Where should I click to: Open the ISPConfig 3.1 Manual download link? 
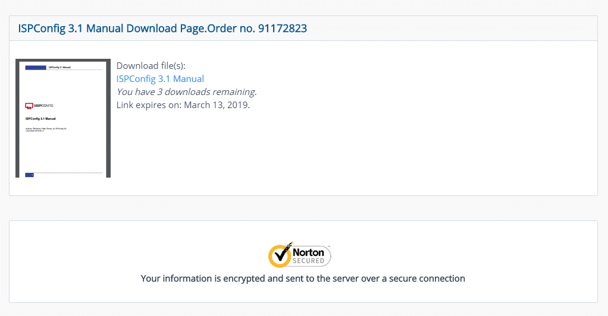160,79
